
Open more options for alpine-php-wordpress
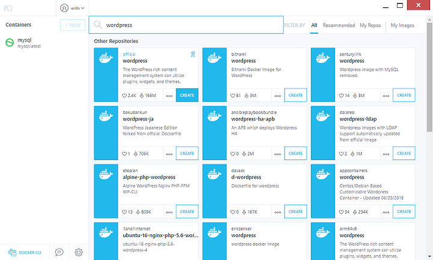pyautogui.click(x=169, y=212)
